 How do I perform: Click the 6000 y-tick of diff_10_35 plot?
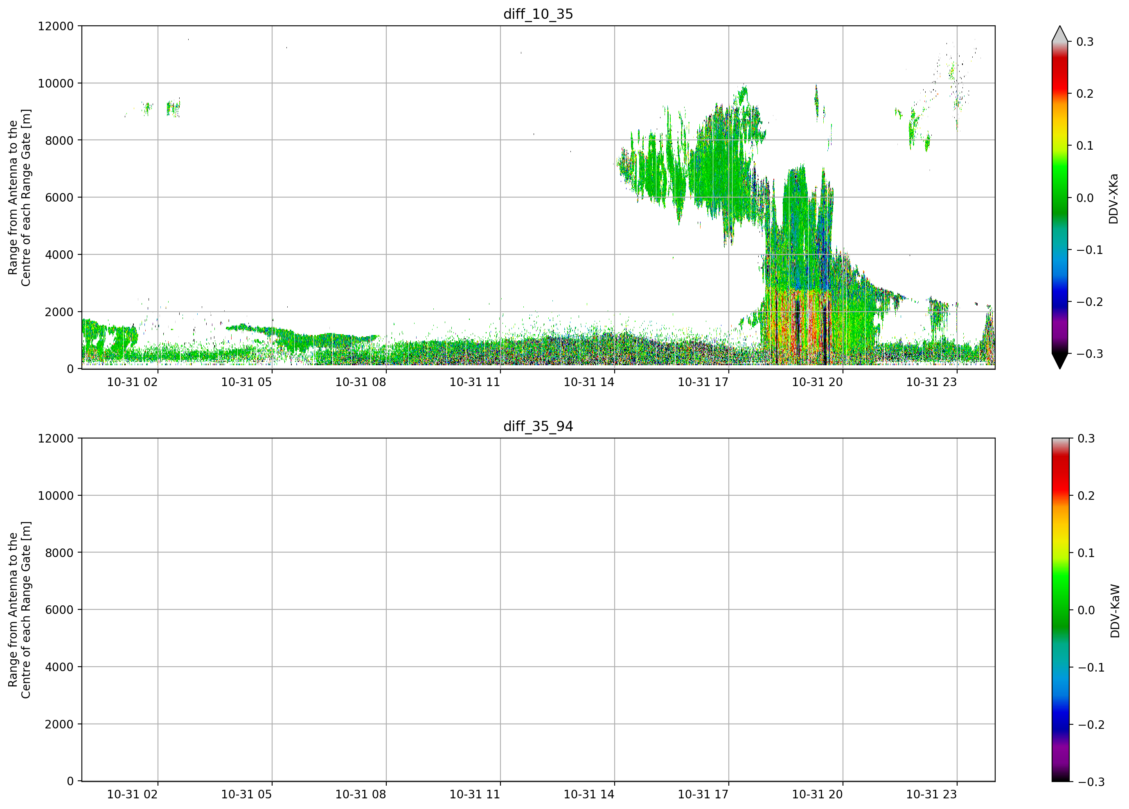(x=59, y=198)
